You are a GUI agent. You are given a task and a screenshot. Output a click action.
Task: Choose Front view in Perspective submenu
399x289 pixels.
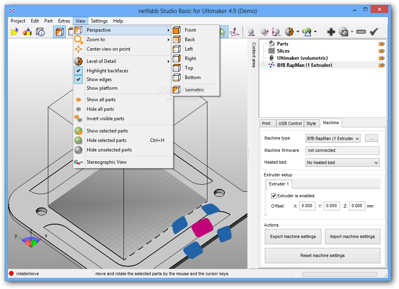[196, 30]
